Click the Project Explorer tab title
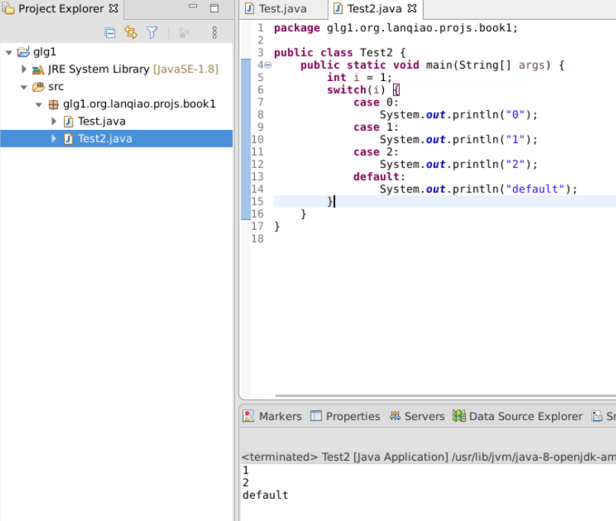 pyautogui.click(x=61, y=8)
